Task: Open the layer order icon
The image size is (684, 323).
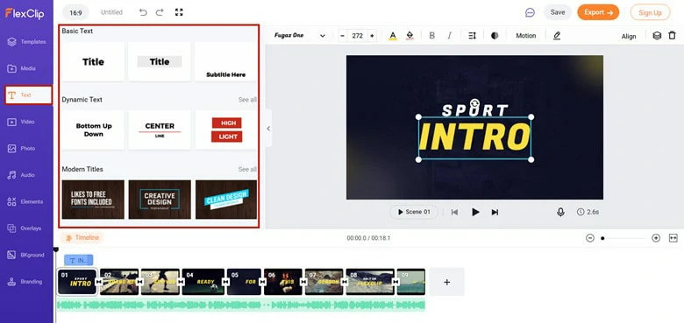Action: (657, 36)
